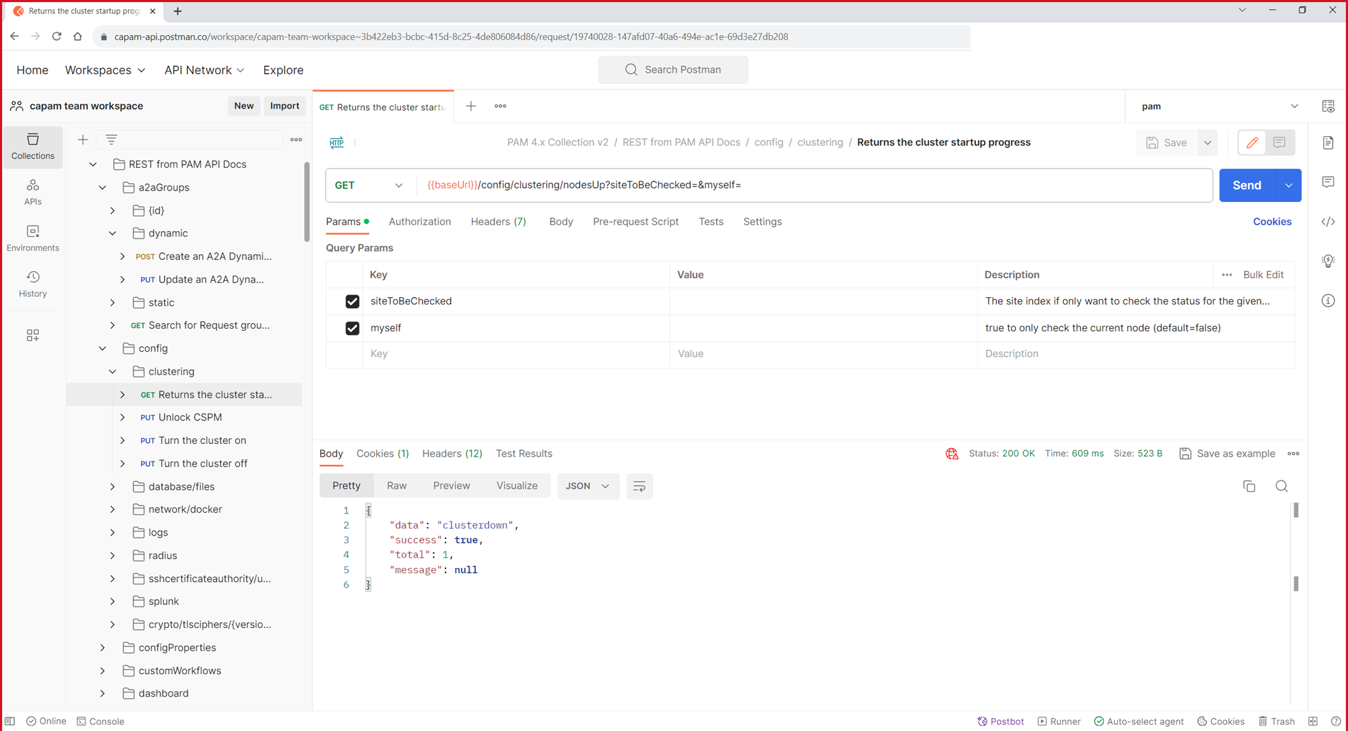Toggle the wrap lines icon next to JSON

[639, 486]
